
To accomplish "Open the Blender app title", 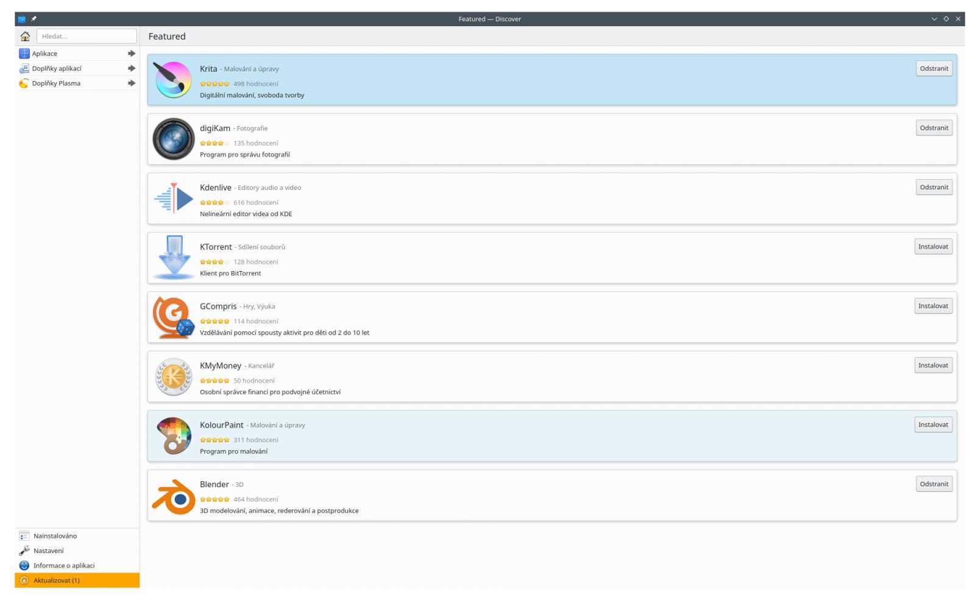I will (214, 485).
